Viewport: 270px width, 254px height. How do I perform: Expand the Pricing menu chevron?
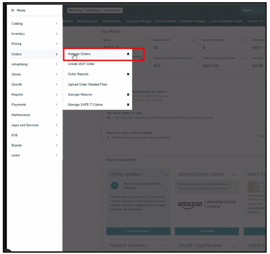(x=57, y=44)
